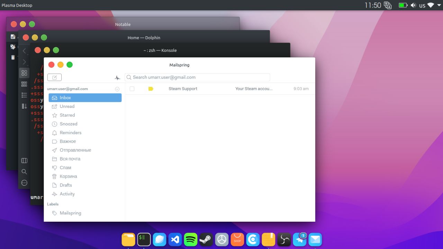Open the volume speaker tray icon

click(413, 5)
